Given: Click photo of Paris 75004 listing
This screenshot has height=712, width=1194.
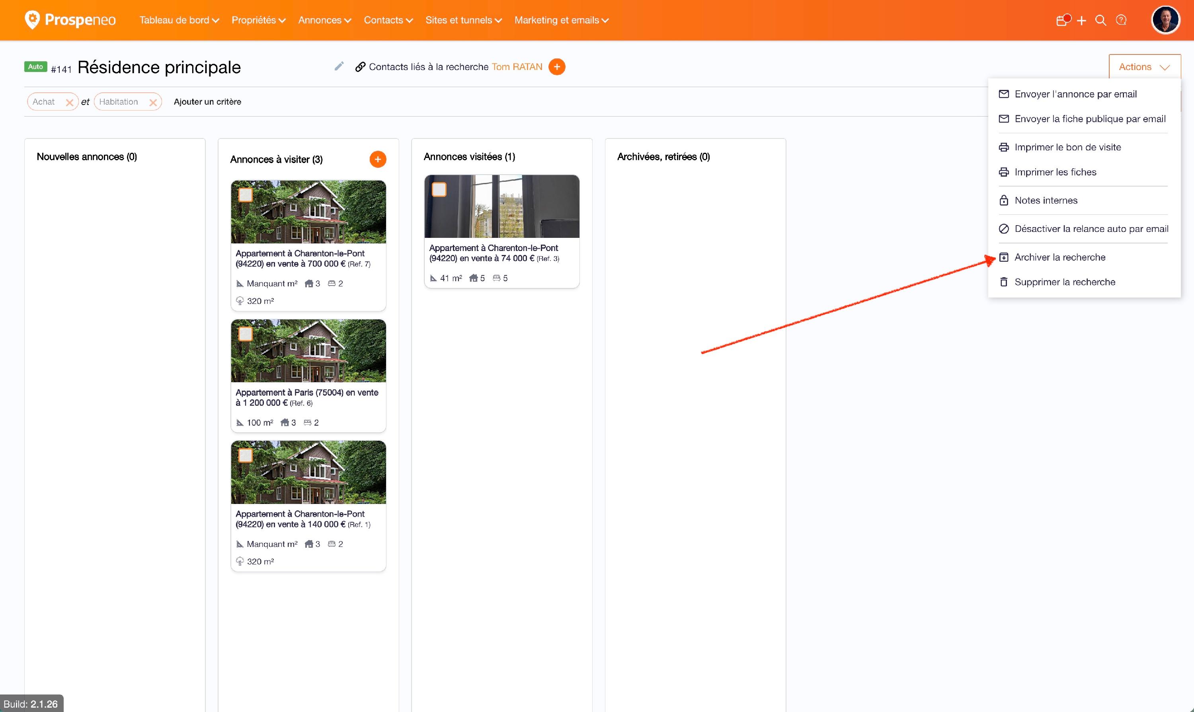Looking at the screenshot, I should pyautogui.click(x=308, y=351).
